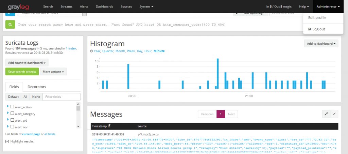Open the Help dropdown menu
348x154 pixels.
click(x=304, y=7)
